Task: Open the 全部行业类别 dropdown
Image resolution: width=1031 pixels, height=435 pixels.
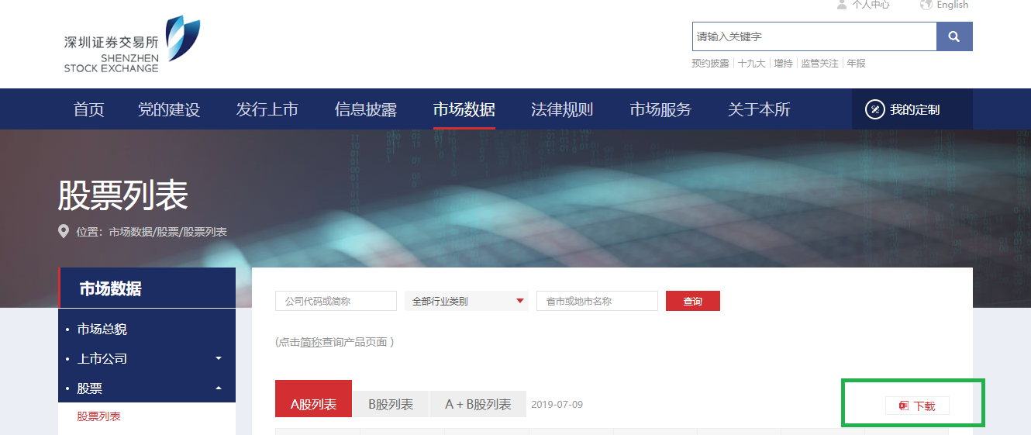Action: click(466, 301)
